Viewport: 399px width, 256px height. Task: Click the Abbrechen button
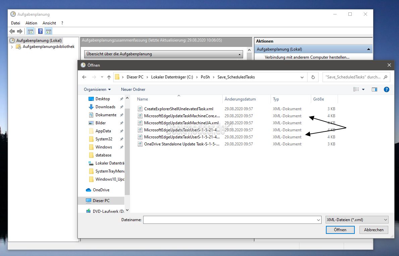coord(374,230)
